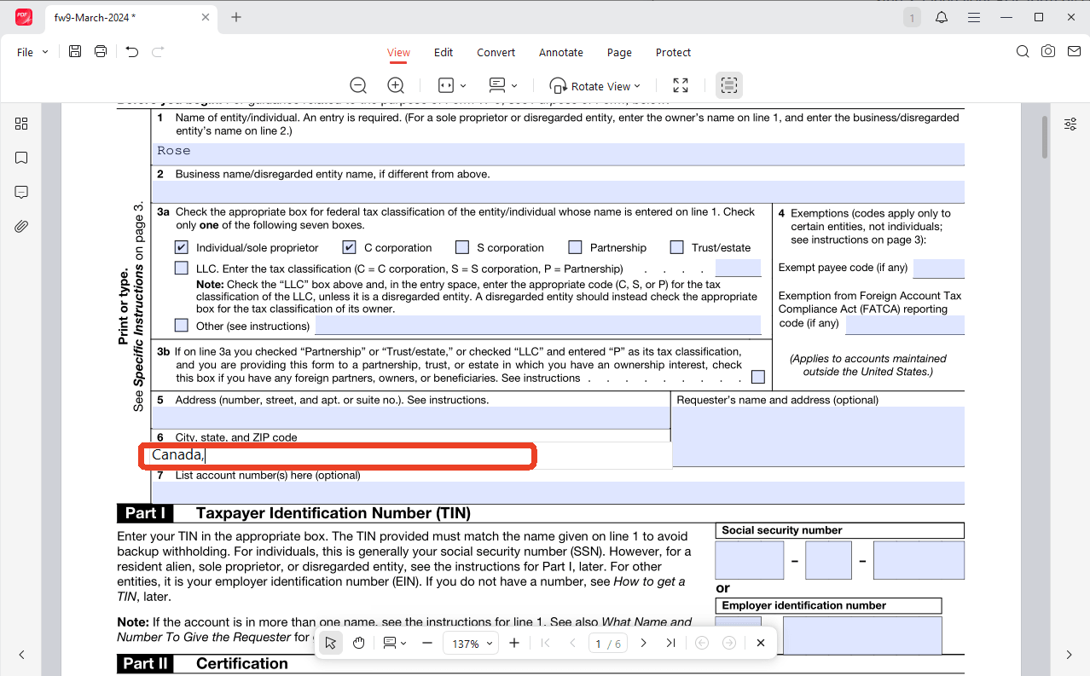The height and width of the screenshot is (676, 1090).
Task: Click the Print icon
Action: [x=101, y=52]
